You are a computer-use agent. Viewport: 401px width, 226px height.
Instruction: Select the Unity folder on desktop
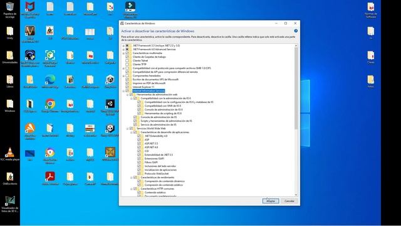pyautogui.click(x=10, y=33)
